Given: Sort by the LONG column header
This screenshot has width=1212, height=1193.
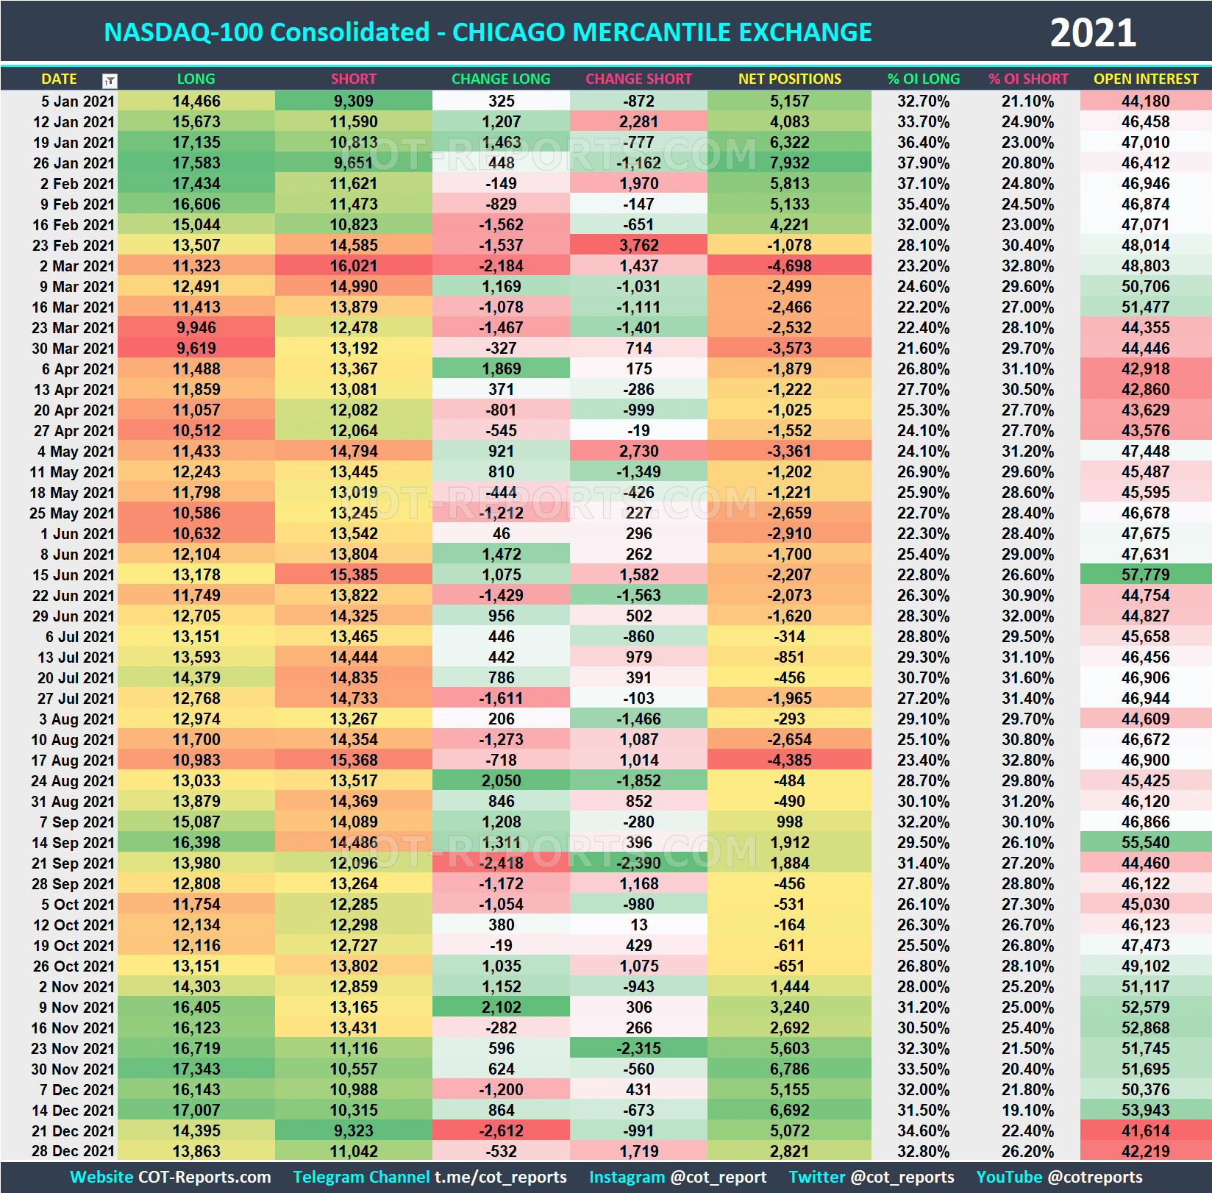Looking at the screenshot, I should tap(195, 79).
